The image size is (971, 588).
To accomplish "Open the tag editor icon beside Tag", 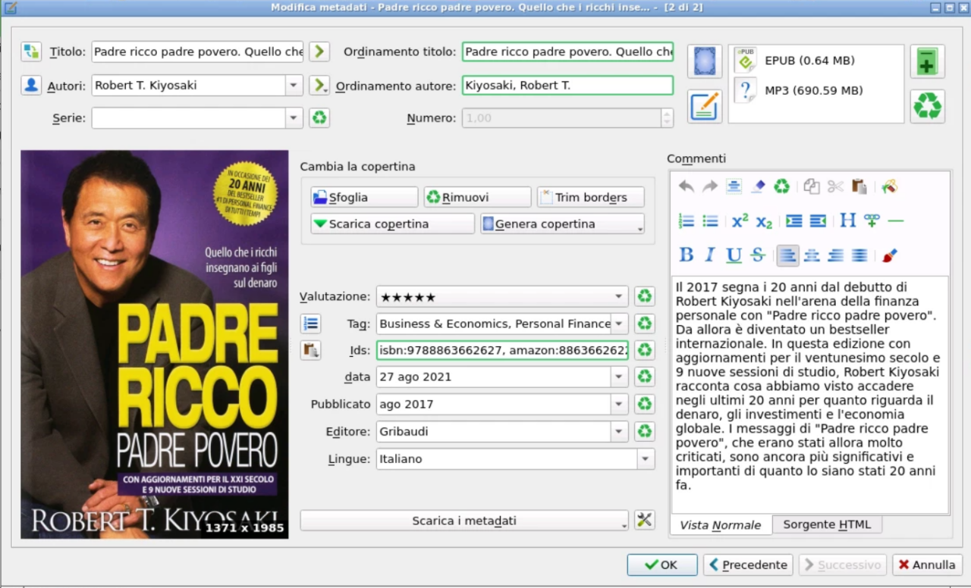I will pos(310,324).
